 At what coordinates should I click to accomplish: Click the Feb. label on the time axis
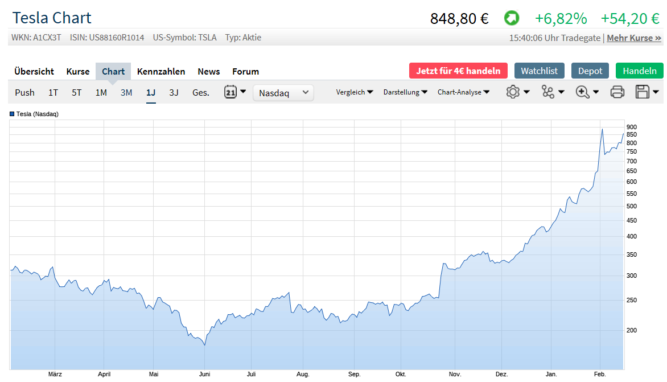[x=600, y=375]
